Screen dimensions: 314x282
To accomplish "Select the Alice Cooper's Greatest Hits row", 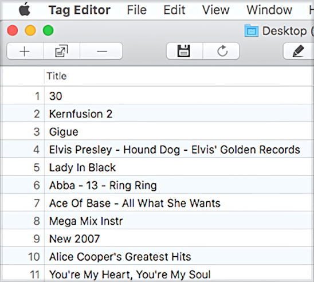I will tap(157, 257).
